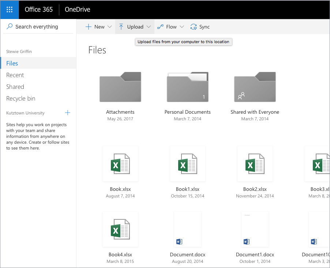Open the Recycle bin
The height and width of the screenshot is (268, 330).
(21, 98)
